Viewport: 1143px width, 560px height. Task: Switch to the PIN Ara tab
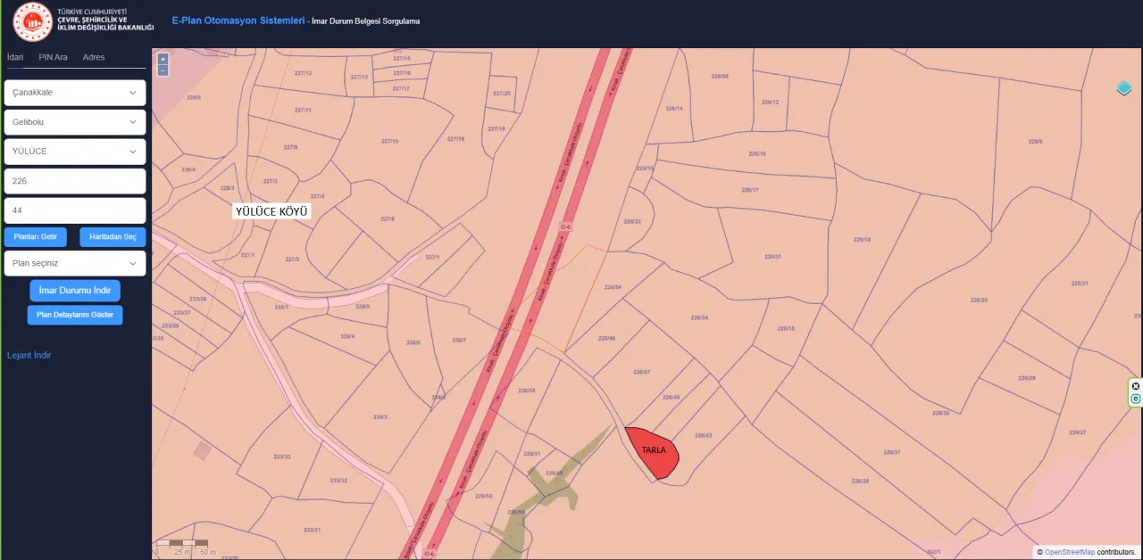[54, 57]
